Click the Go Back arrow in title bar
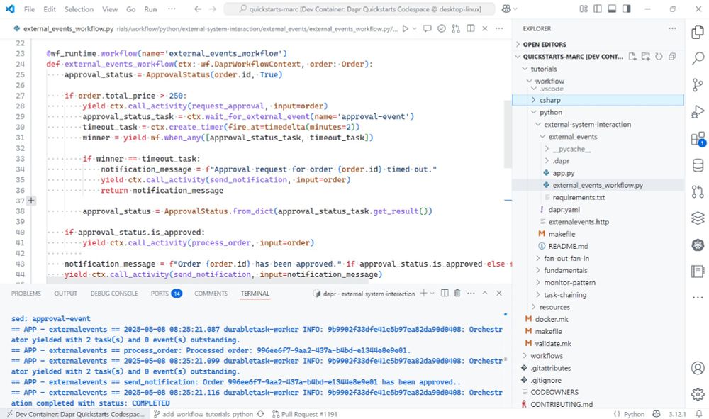The width and height of the screenshot is (709, 419). click(198, 9)
